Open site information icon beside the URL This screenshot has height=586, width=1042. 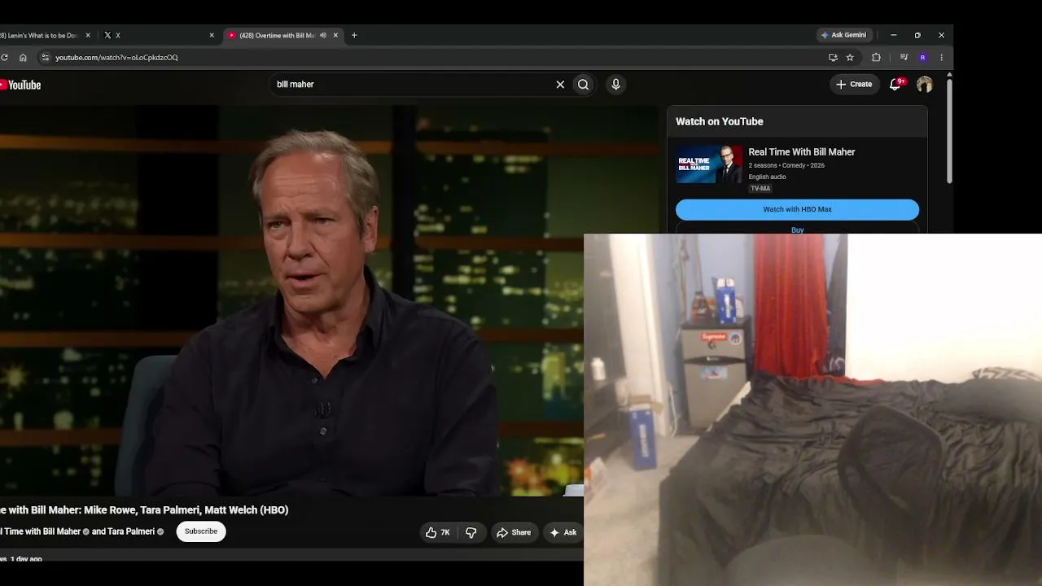pos(46,58)
